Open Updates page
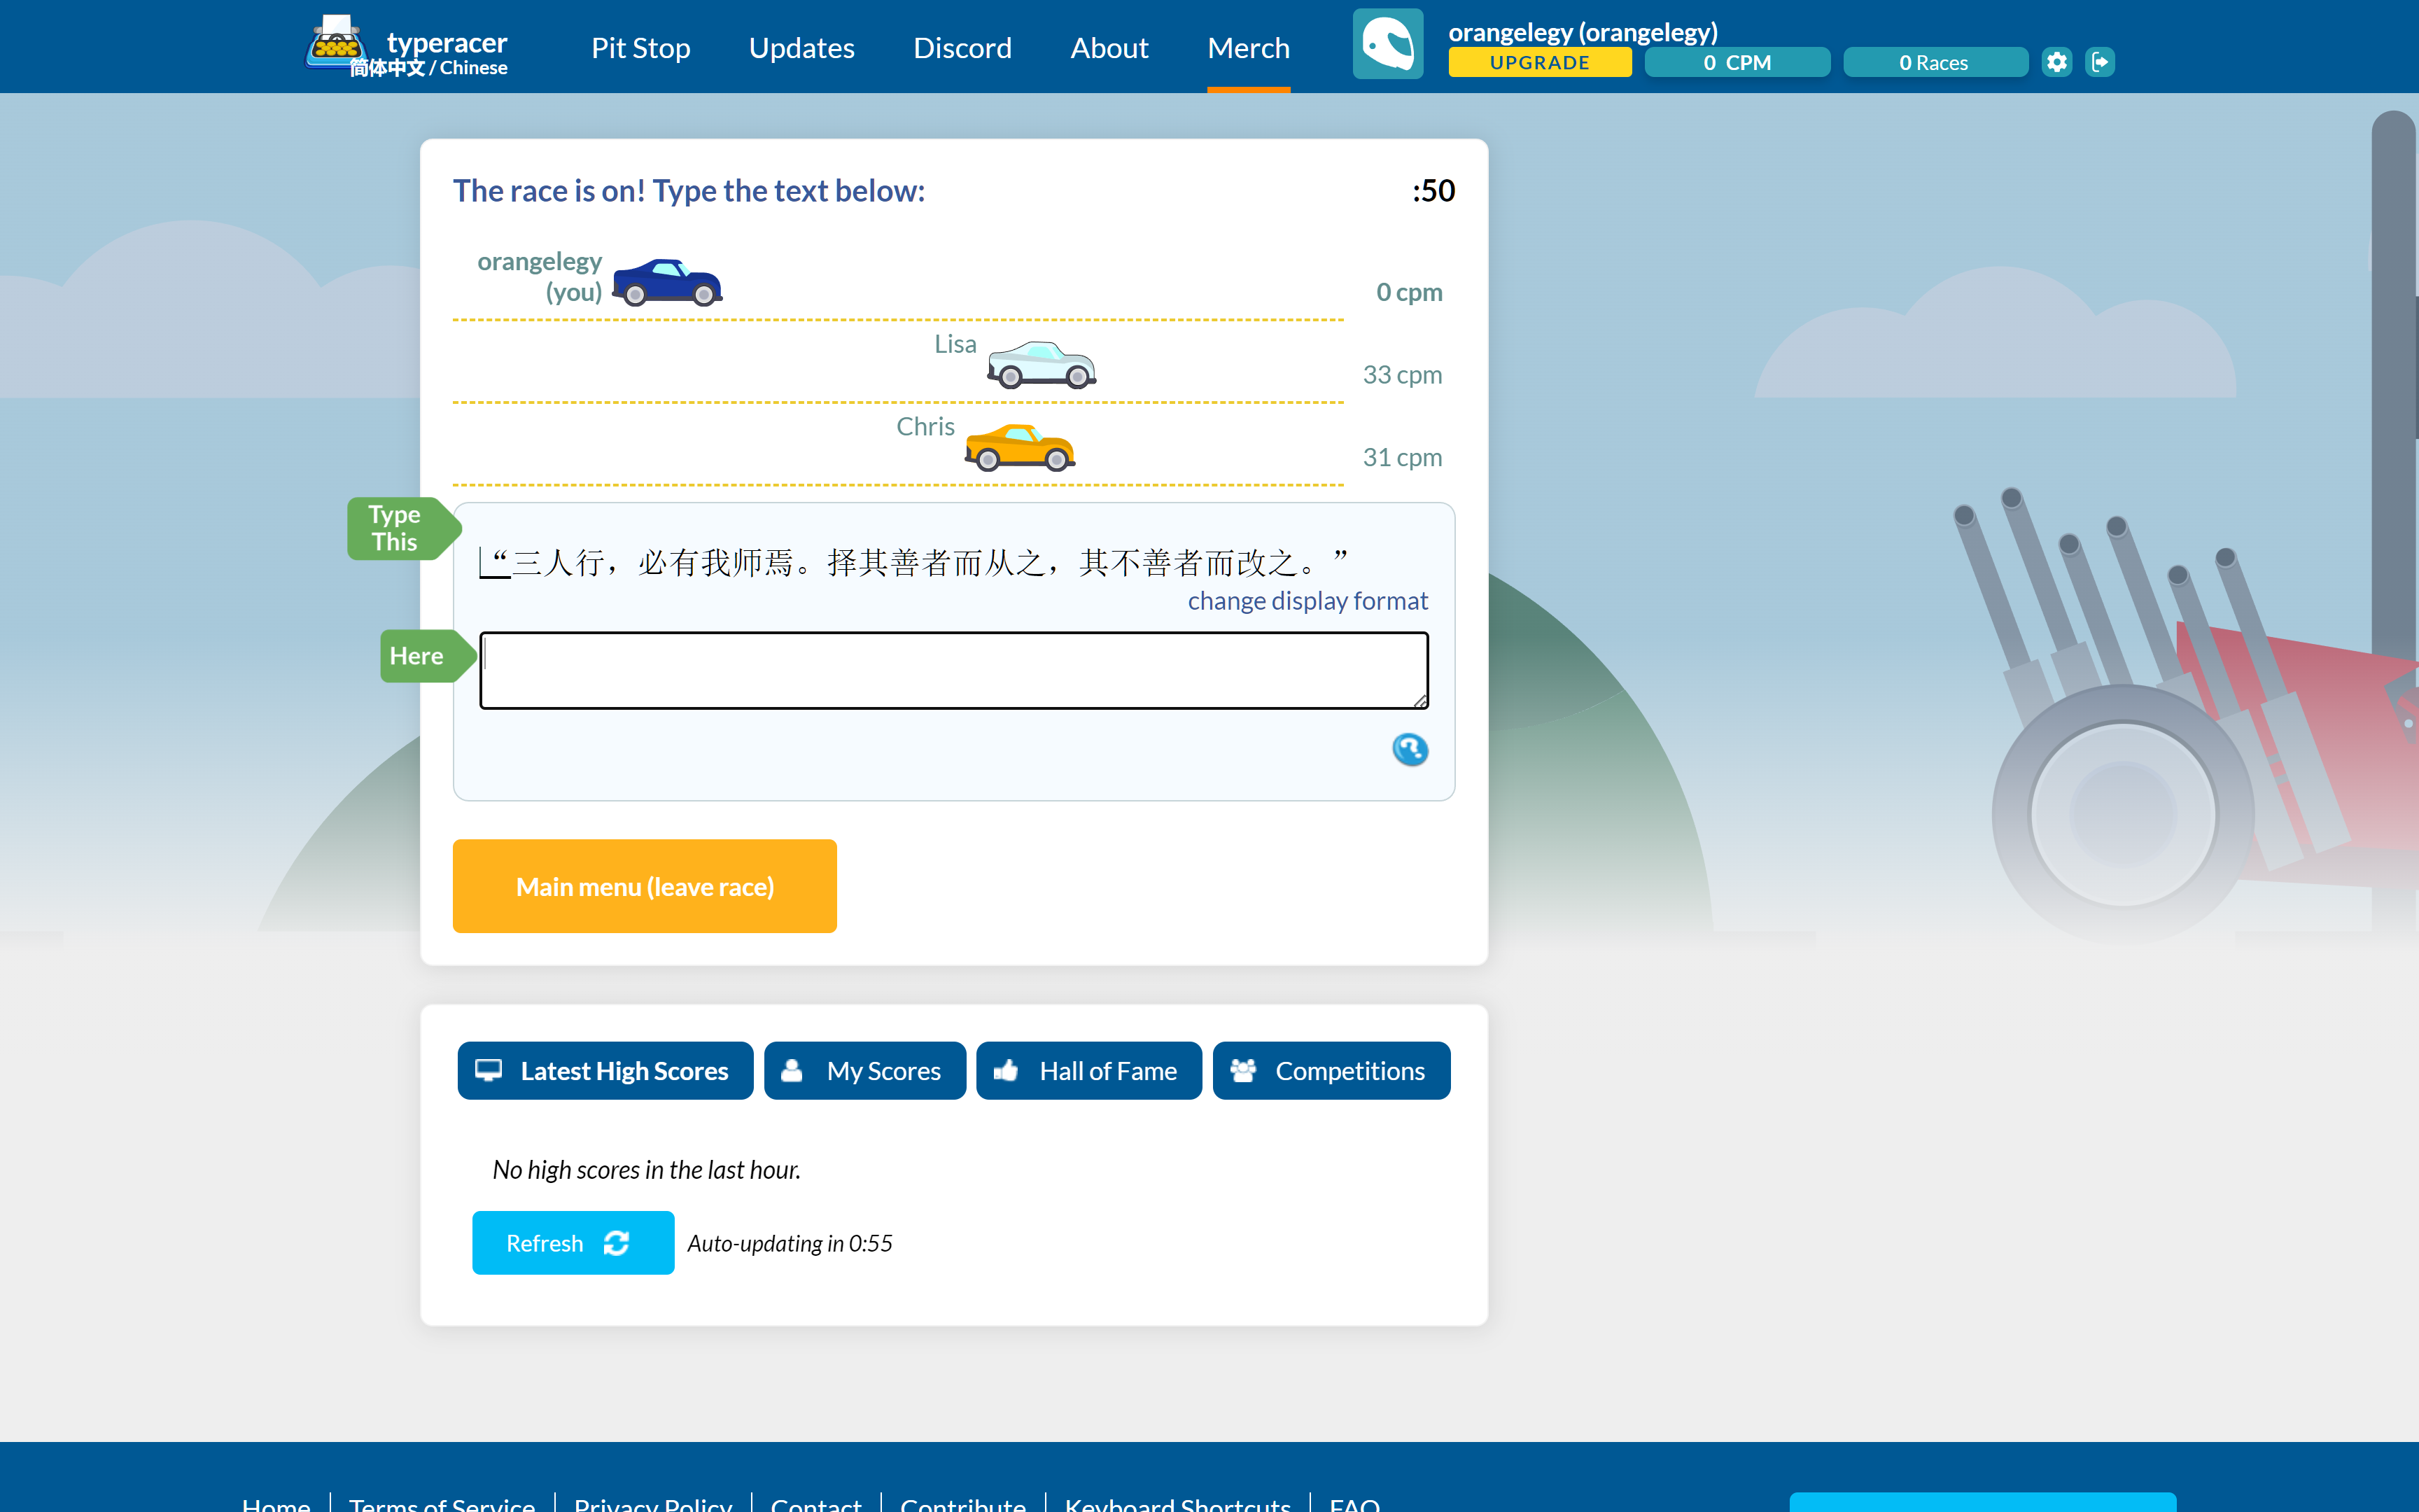 pos(801,47)
